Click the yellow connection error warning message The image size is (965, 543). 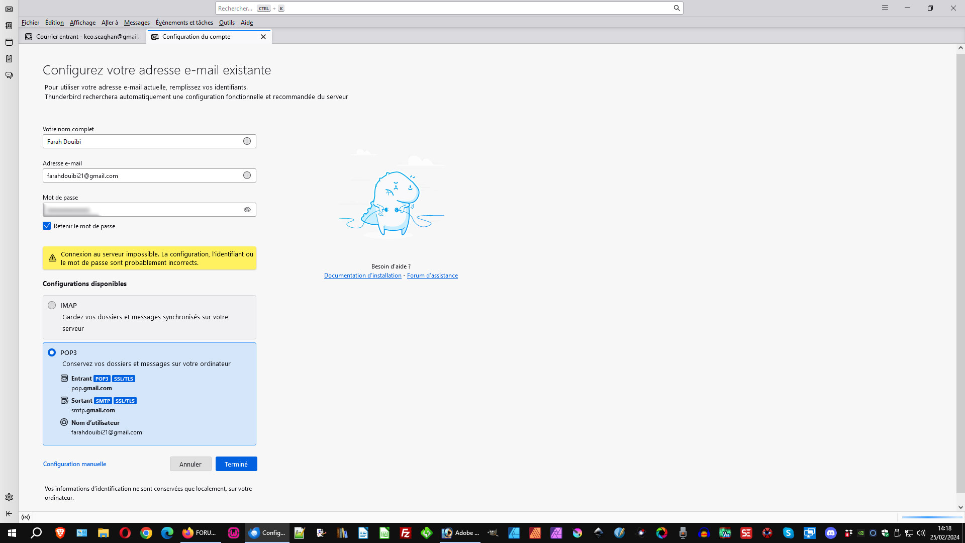149,258
